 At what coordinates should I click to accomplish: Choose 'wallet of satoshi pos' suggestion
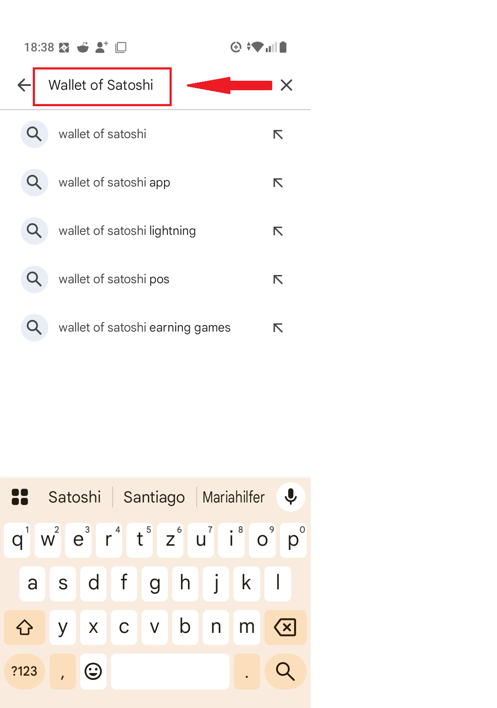point(114,279)
